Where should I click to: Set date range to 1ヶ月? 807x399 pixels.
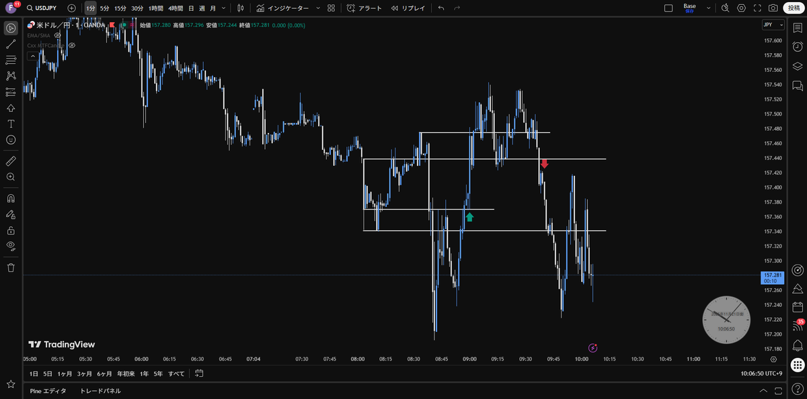point(65,373)
